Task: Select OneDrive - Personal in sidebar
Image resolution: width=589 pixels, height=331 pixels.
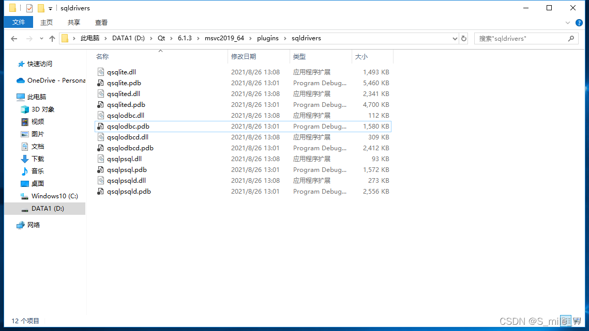Action: tap(56, 81)
